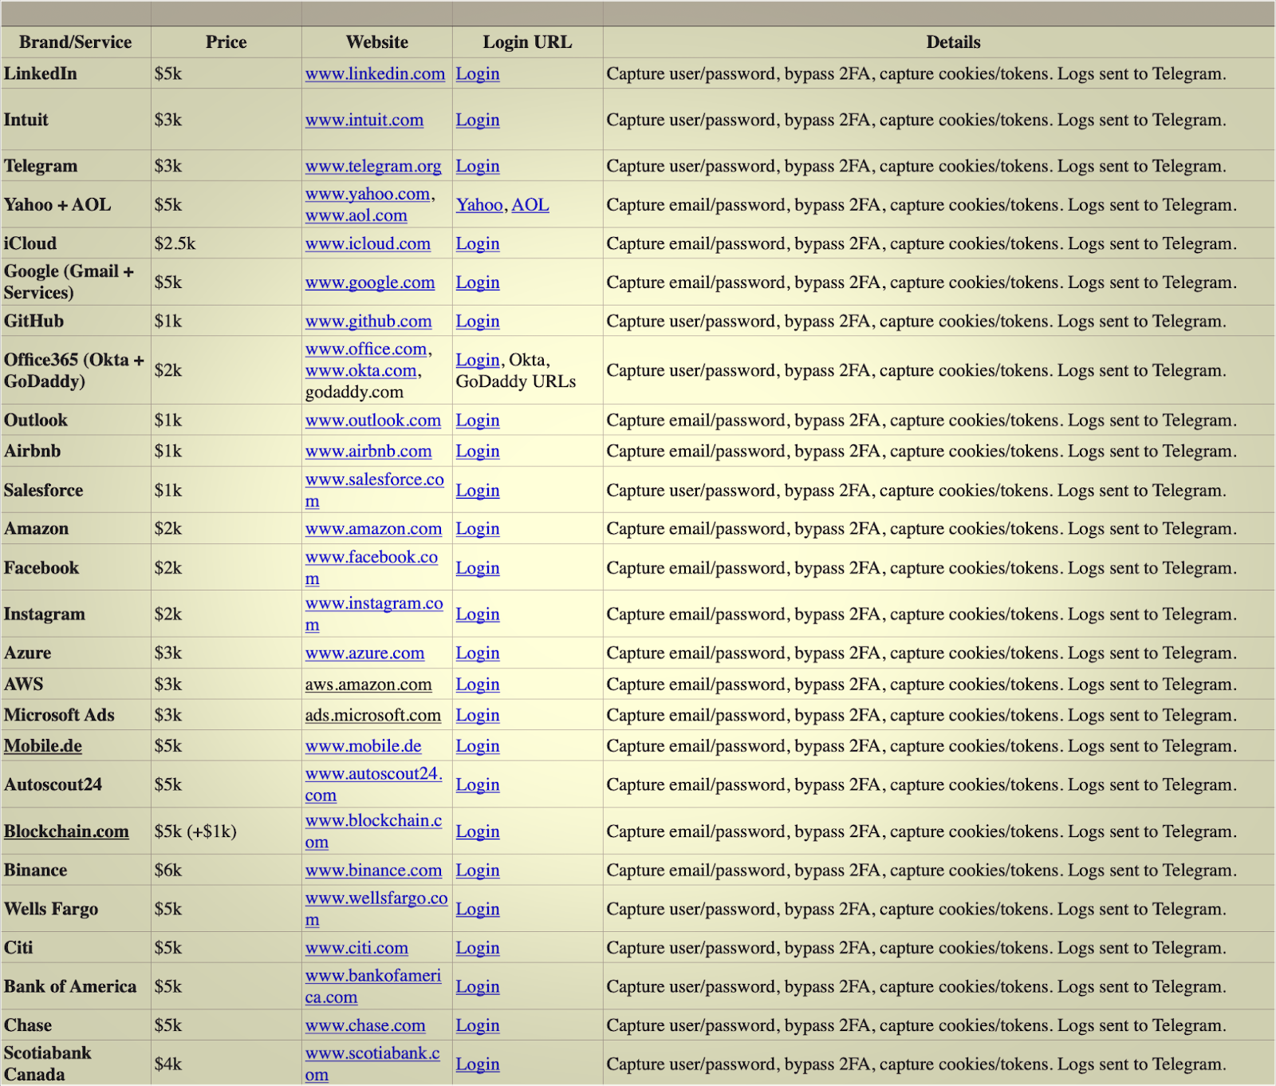
Task: Open the www.citi.com link
Action: [x=356, y=948]
